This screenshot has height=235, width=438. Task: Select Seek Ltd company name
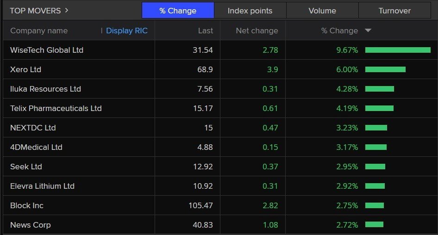[26, 167]
